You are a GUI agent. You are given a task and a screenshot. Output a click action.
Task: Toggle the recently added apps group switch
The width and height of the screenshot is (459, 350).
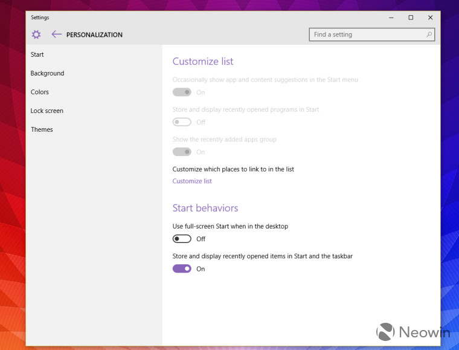point(182,152)
